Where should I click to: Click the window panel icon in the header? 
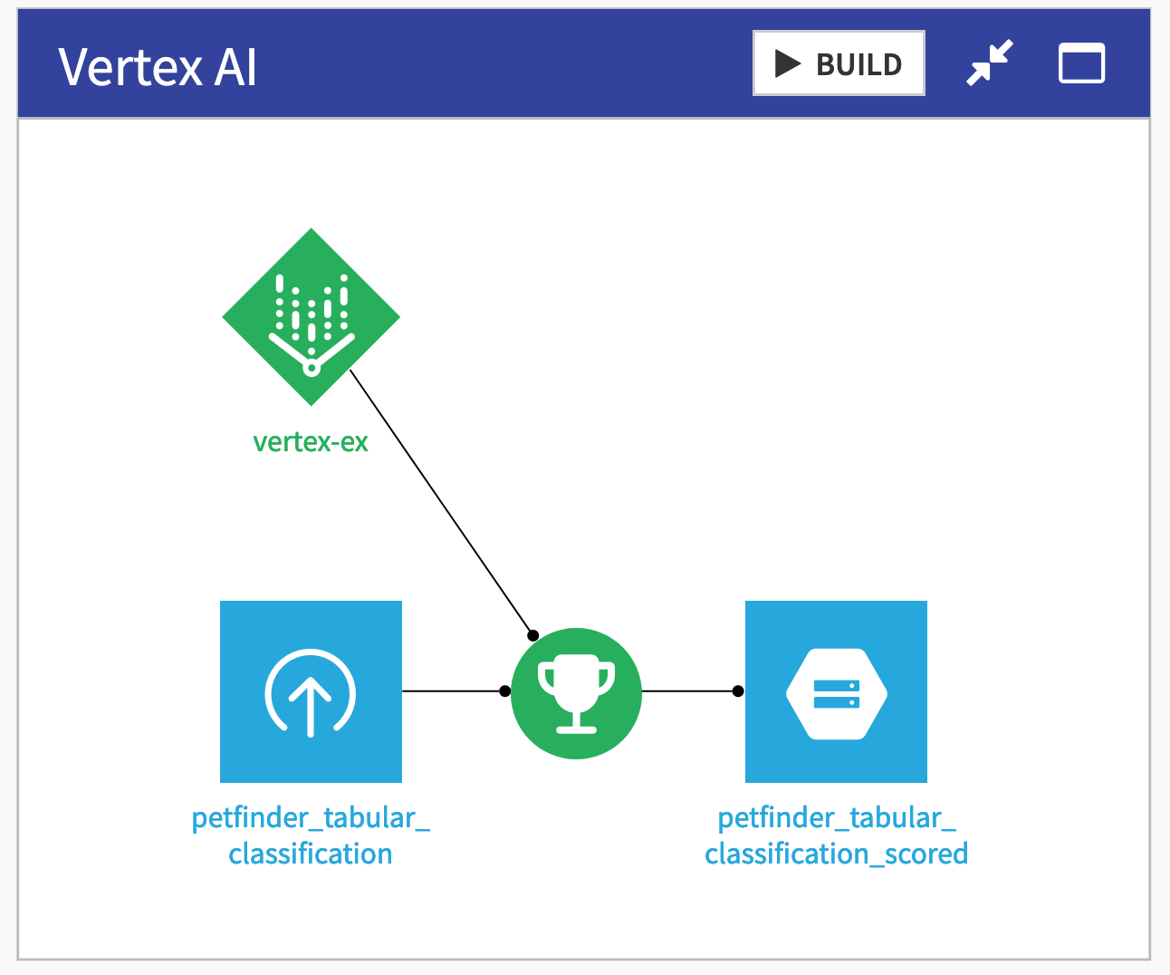1081,63
